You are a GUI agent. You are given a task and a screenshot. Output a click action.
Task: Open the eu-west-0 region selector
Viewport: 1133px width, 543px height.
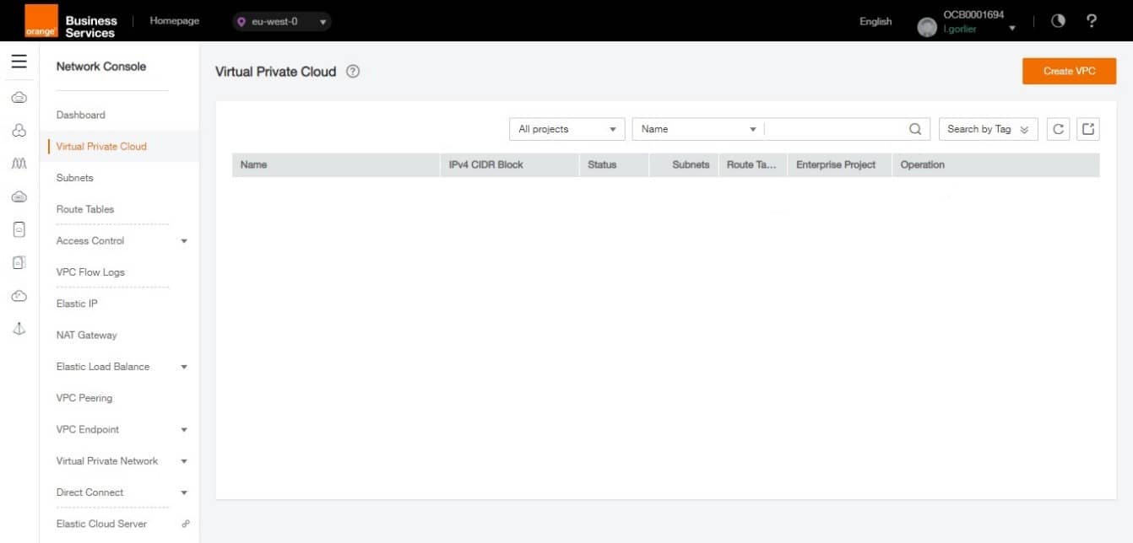pos(282,22)
